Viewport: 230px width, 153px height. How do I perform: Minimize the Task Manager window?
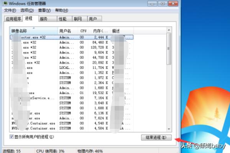tap(152, 3)
